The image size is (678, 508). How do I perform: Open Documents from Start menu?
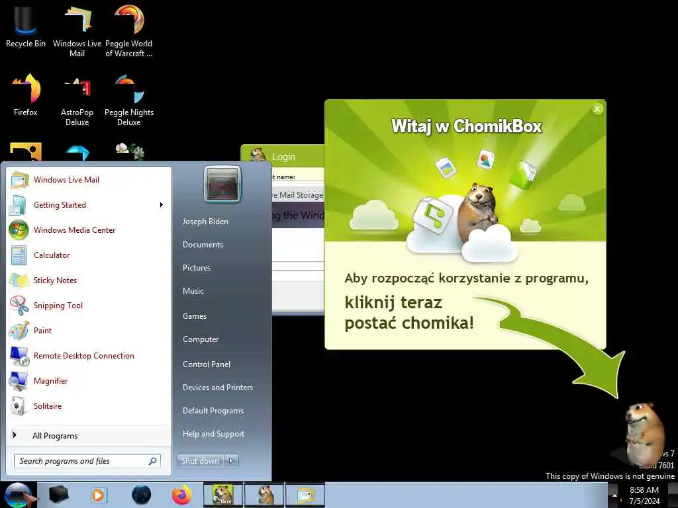[203, 245]
